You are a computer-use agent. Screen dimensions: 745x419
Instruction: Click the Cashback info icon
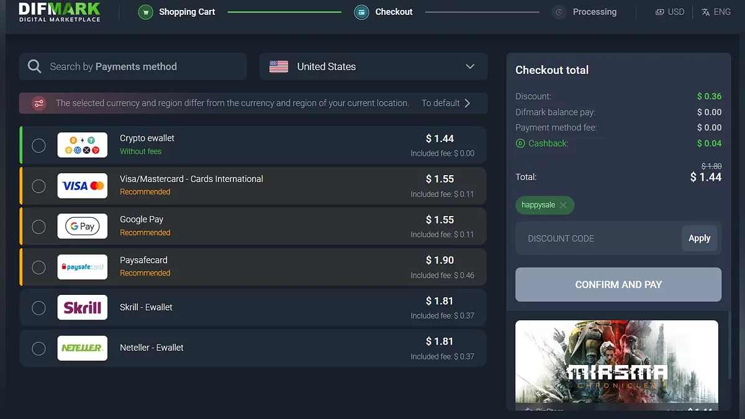click(520, 143)
